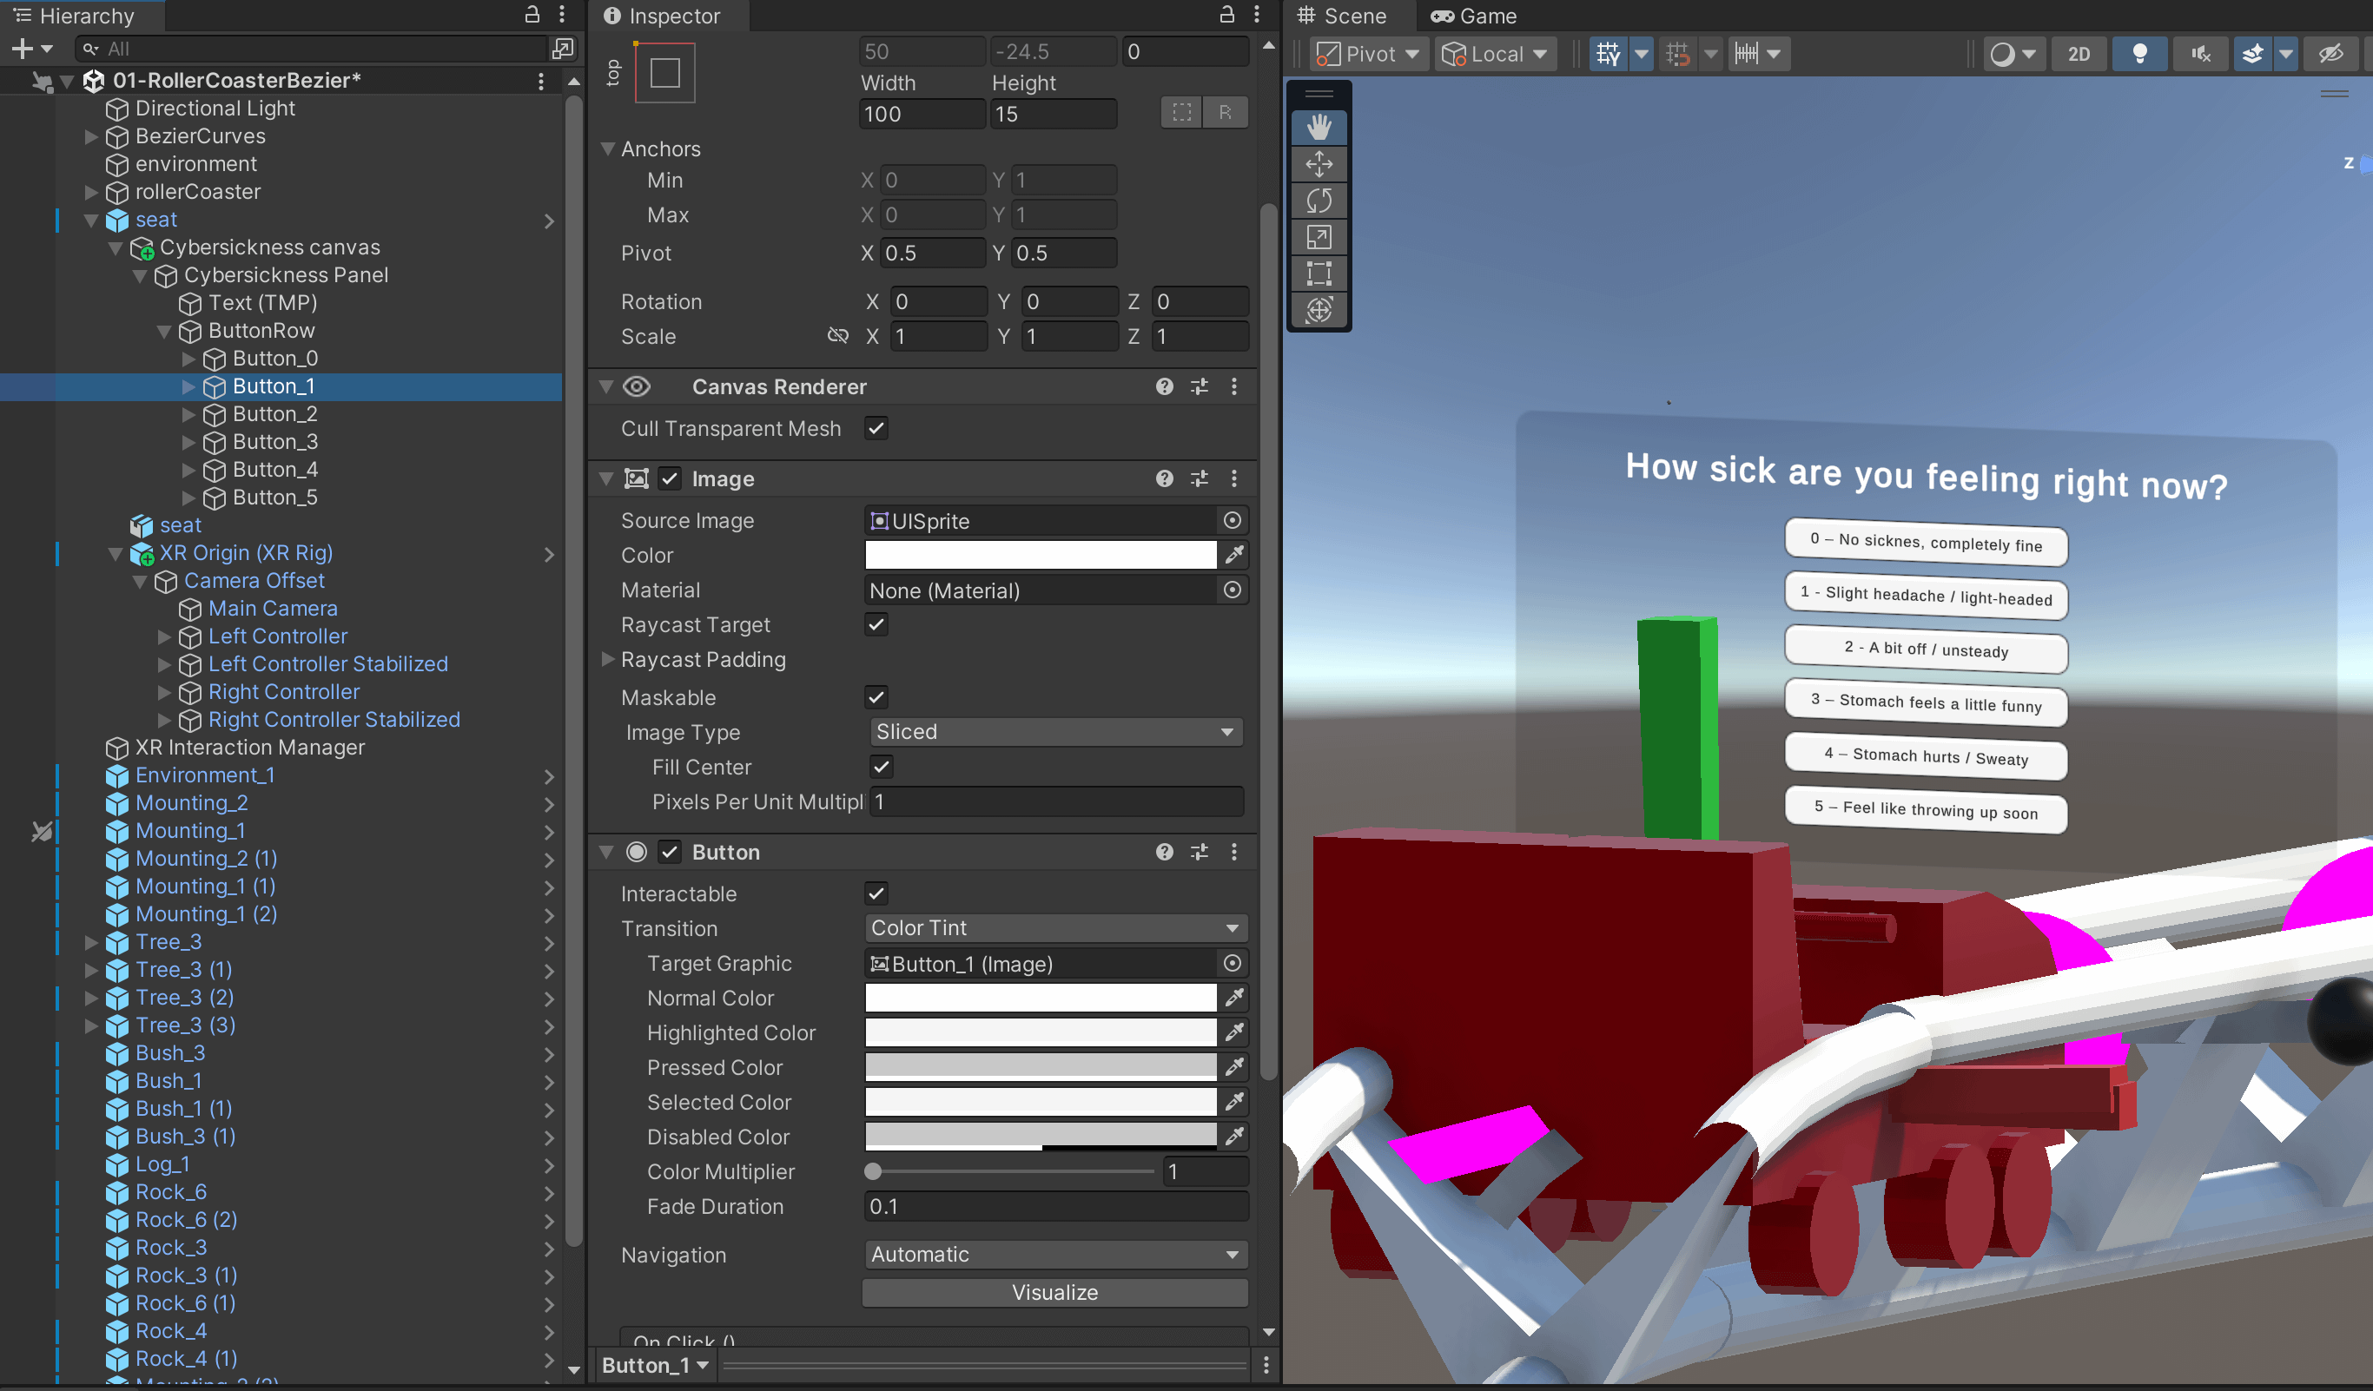The width and height of the screenshot is (2373, 1391).
Task: Open the Image Type dropdown
Action: coord(1054,732)
